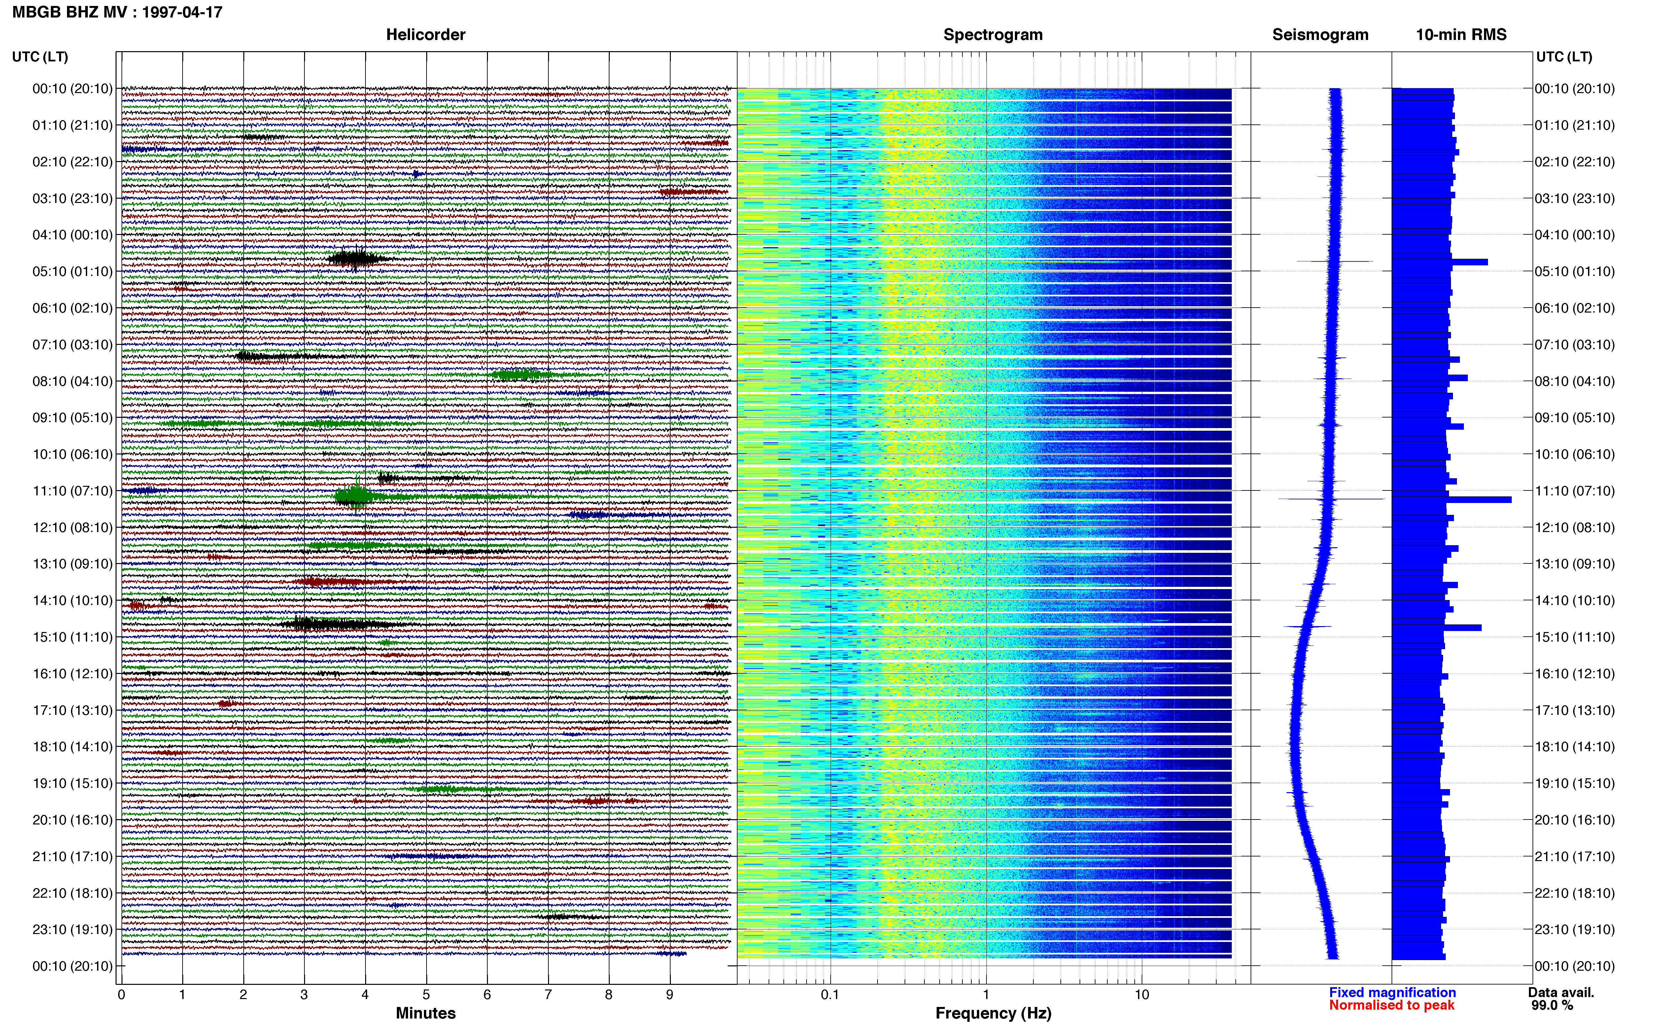Click minute tick label '9' on helicorder axis
1657x1036 pixels.
point(670,995)
